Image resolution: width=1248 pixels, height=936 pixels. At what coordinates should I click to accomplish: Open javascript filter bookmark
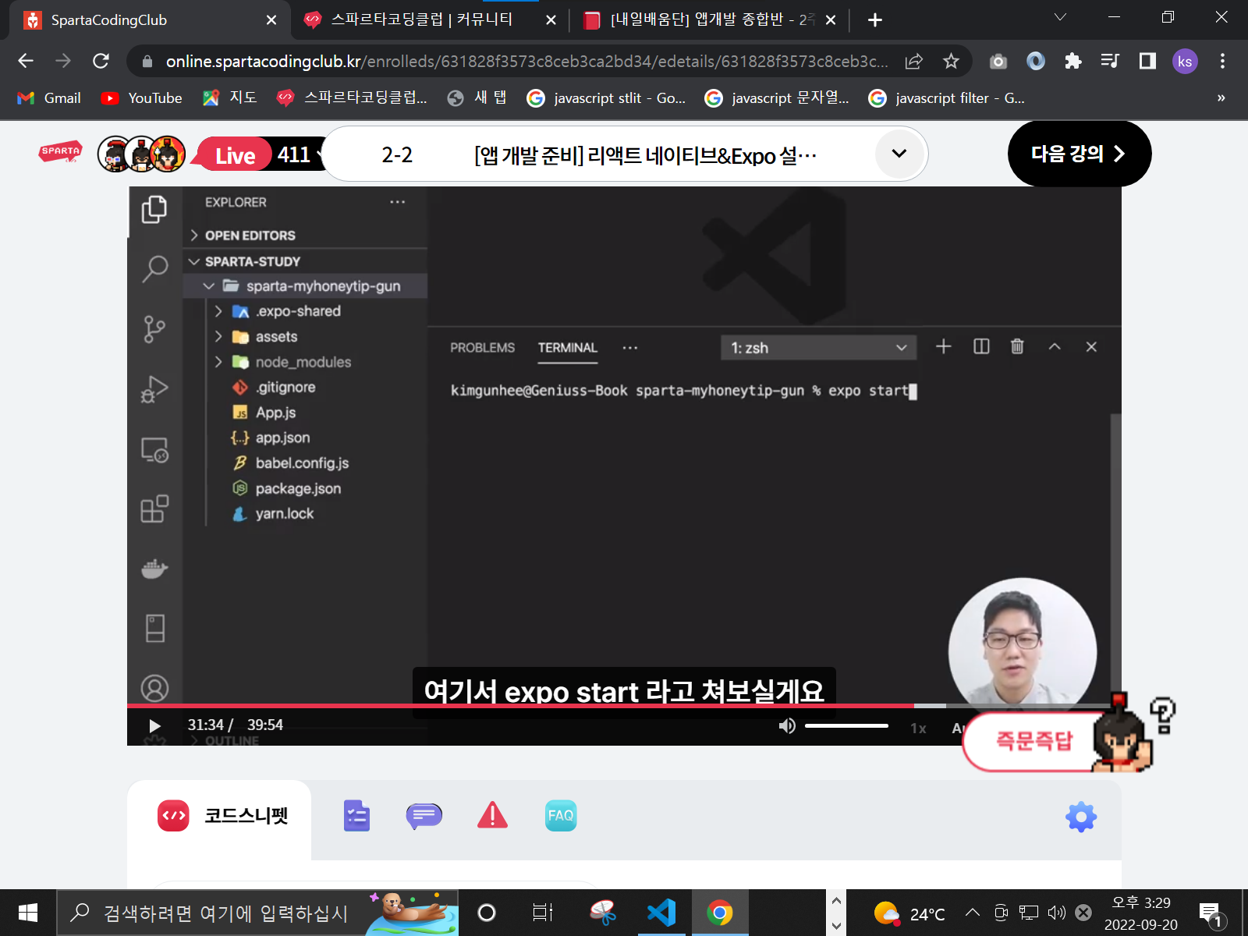[946, 97]
